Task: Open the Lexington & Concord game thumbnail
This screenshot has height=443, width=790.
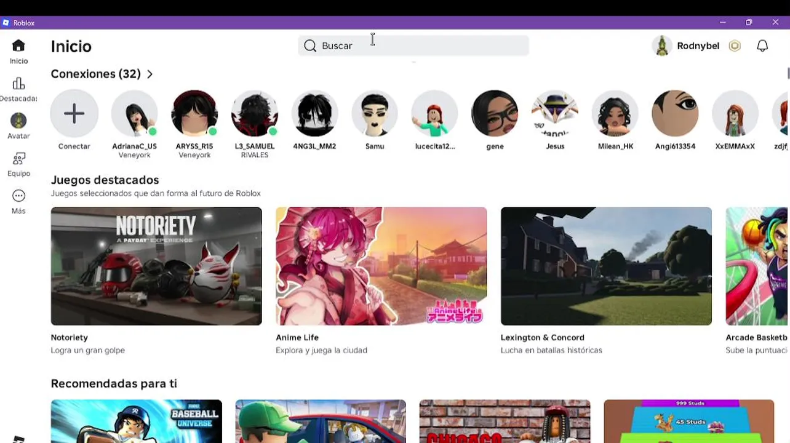Action: 606,266
